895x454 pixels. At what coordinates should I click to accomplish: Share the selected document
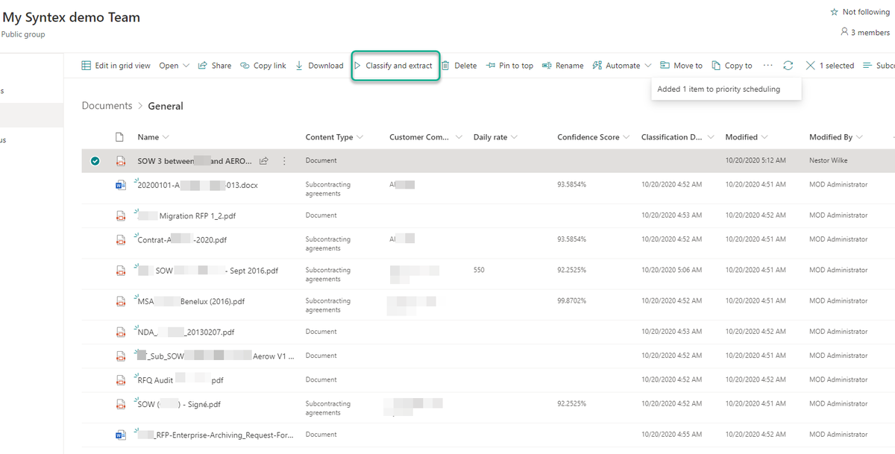tap(215, 66)
